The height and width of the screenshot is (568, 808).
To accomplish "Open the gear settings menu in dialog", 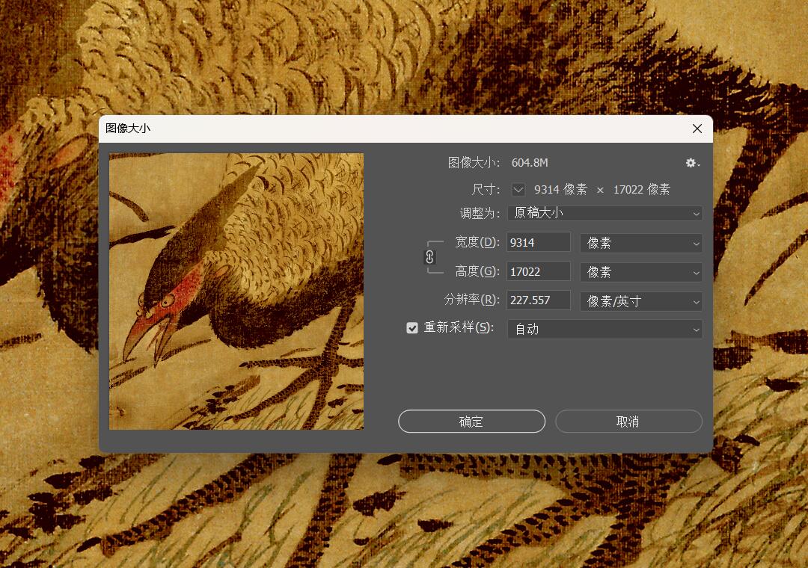I will tap(692, 163).
